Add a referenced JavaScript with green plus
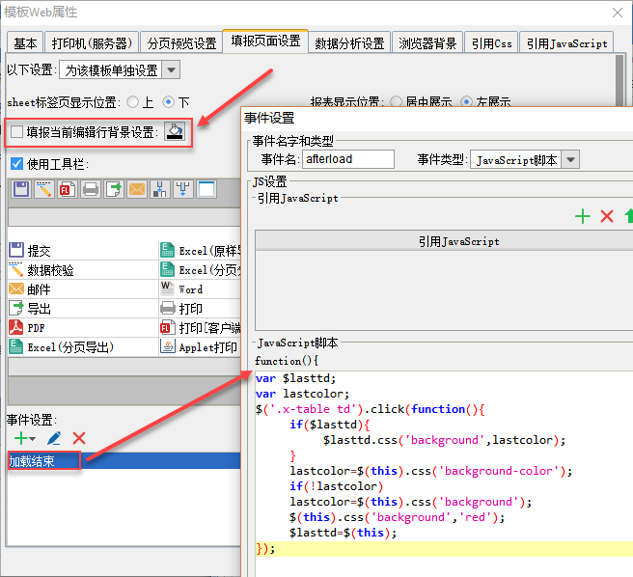The width and height of the screenshot is (633, 577). pyautogui.click(x=583, y=216)
